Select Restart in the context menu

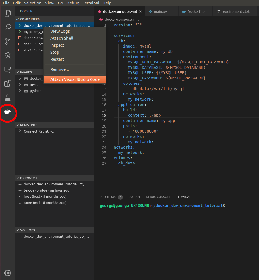75,59
